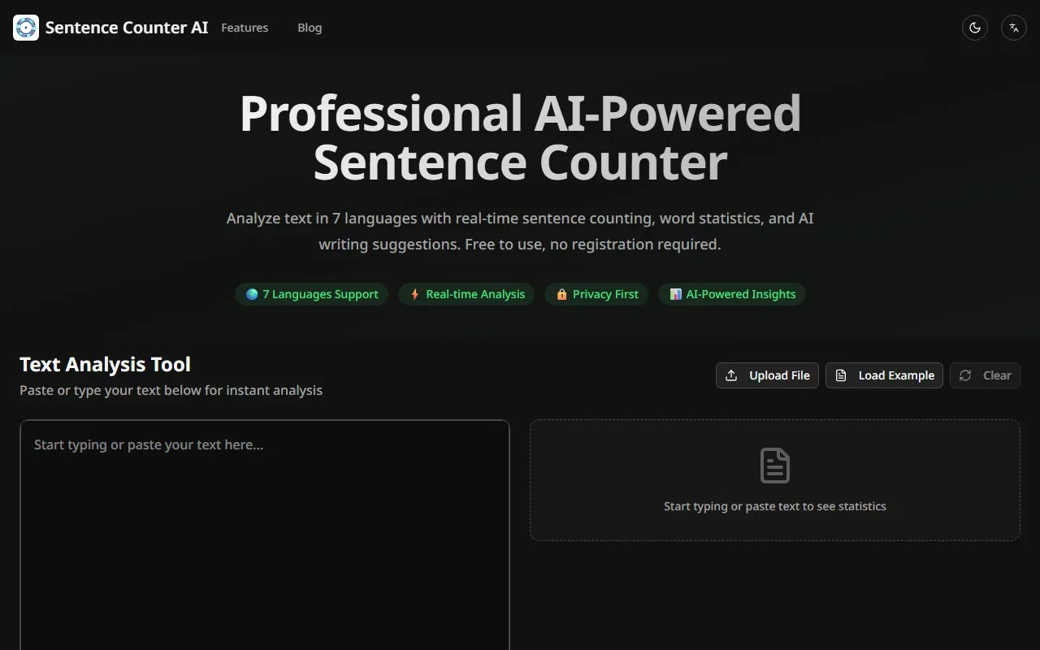Click the circular refresh icon beside Clear
1040x650 pixels.
(x=965, y=375)
